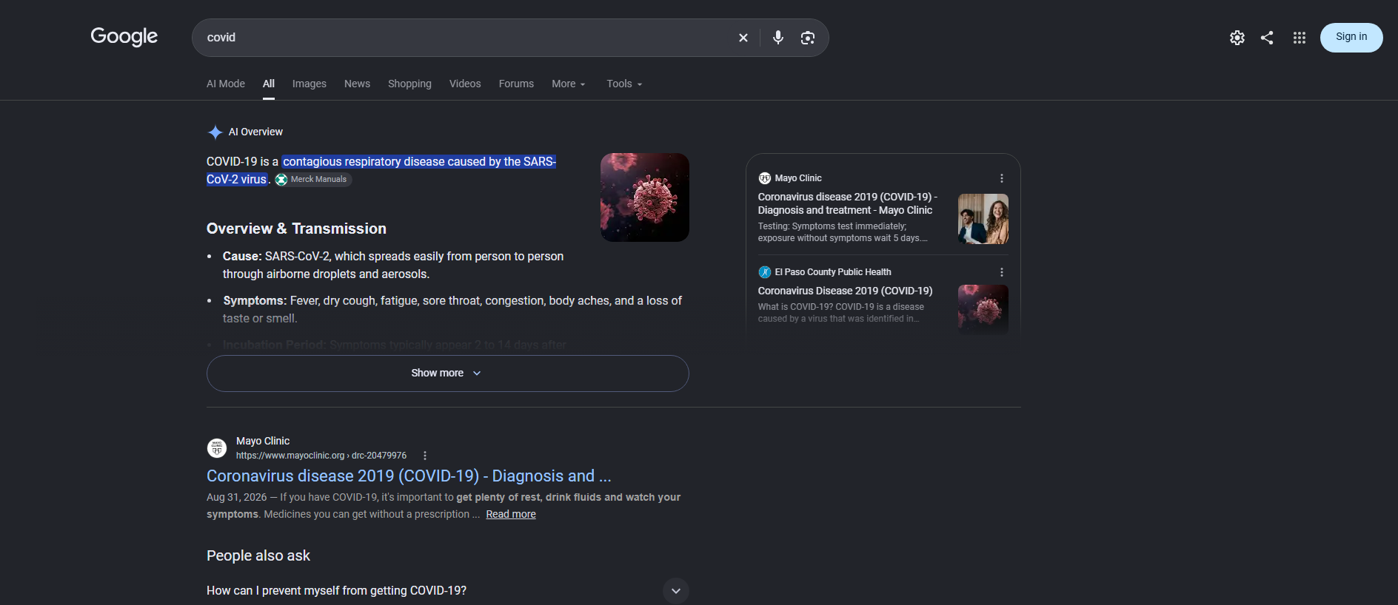This screenshot has width=1398, height=605.
Task: Open quick settings gear icon
Action: (x=1237, y=38)
